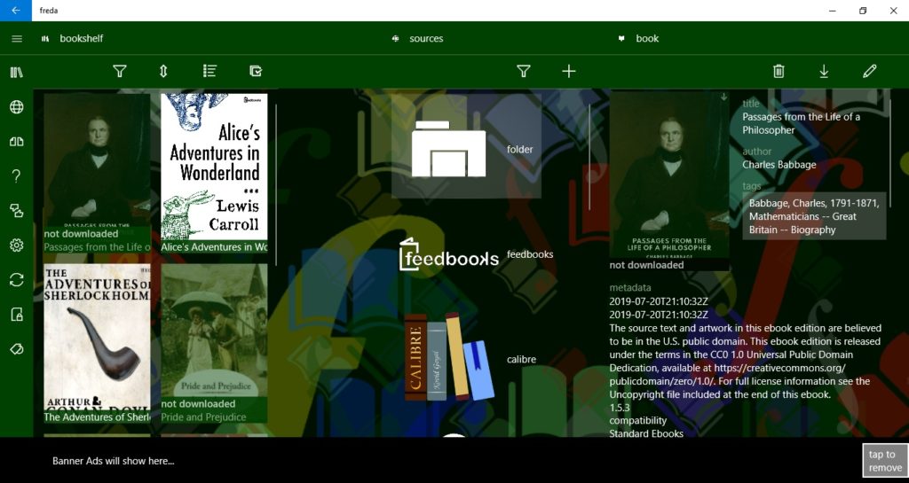
Task: Edit book details with pencil icon
Action: pos(870,71)
